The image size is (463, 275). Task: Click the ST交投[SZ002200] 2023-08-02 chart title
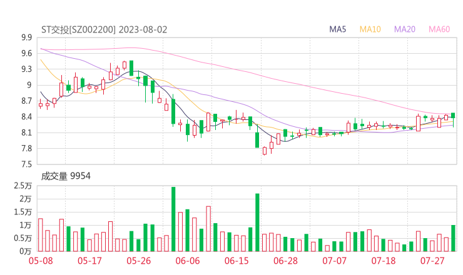click(x=104, y=30)
